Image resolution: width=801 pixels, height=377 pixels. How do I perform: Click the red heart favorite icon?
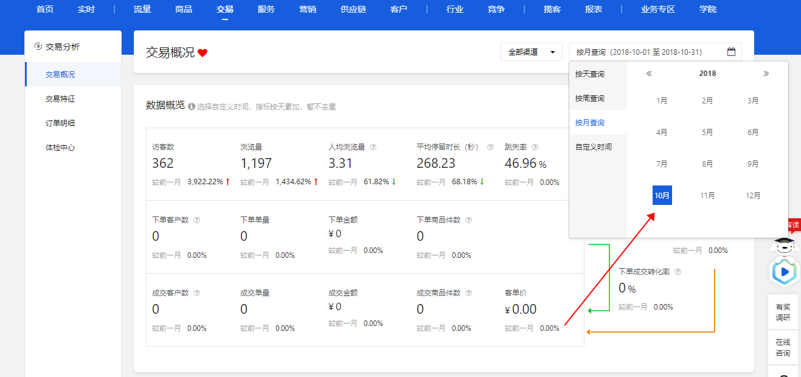tap(203, 53)
